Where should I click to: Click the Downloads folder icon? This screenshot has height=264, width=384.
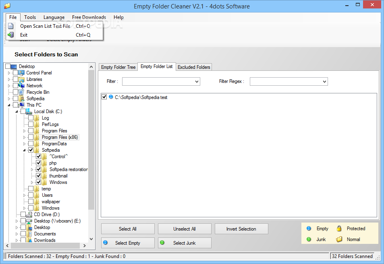point(29,240)
